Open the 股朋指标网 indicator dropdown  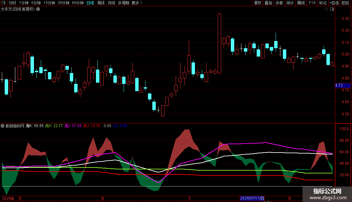[2, 126]
